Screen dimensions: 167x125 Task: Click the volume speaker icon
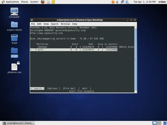point(117,2)
